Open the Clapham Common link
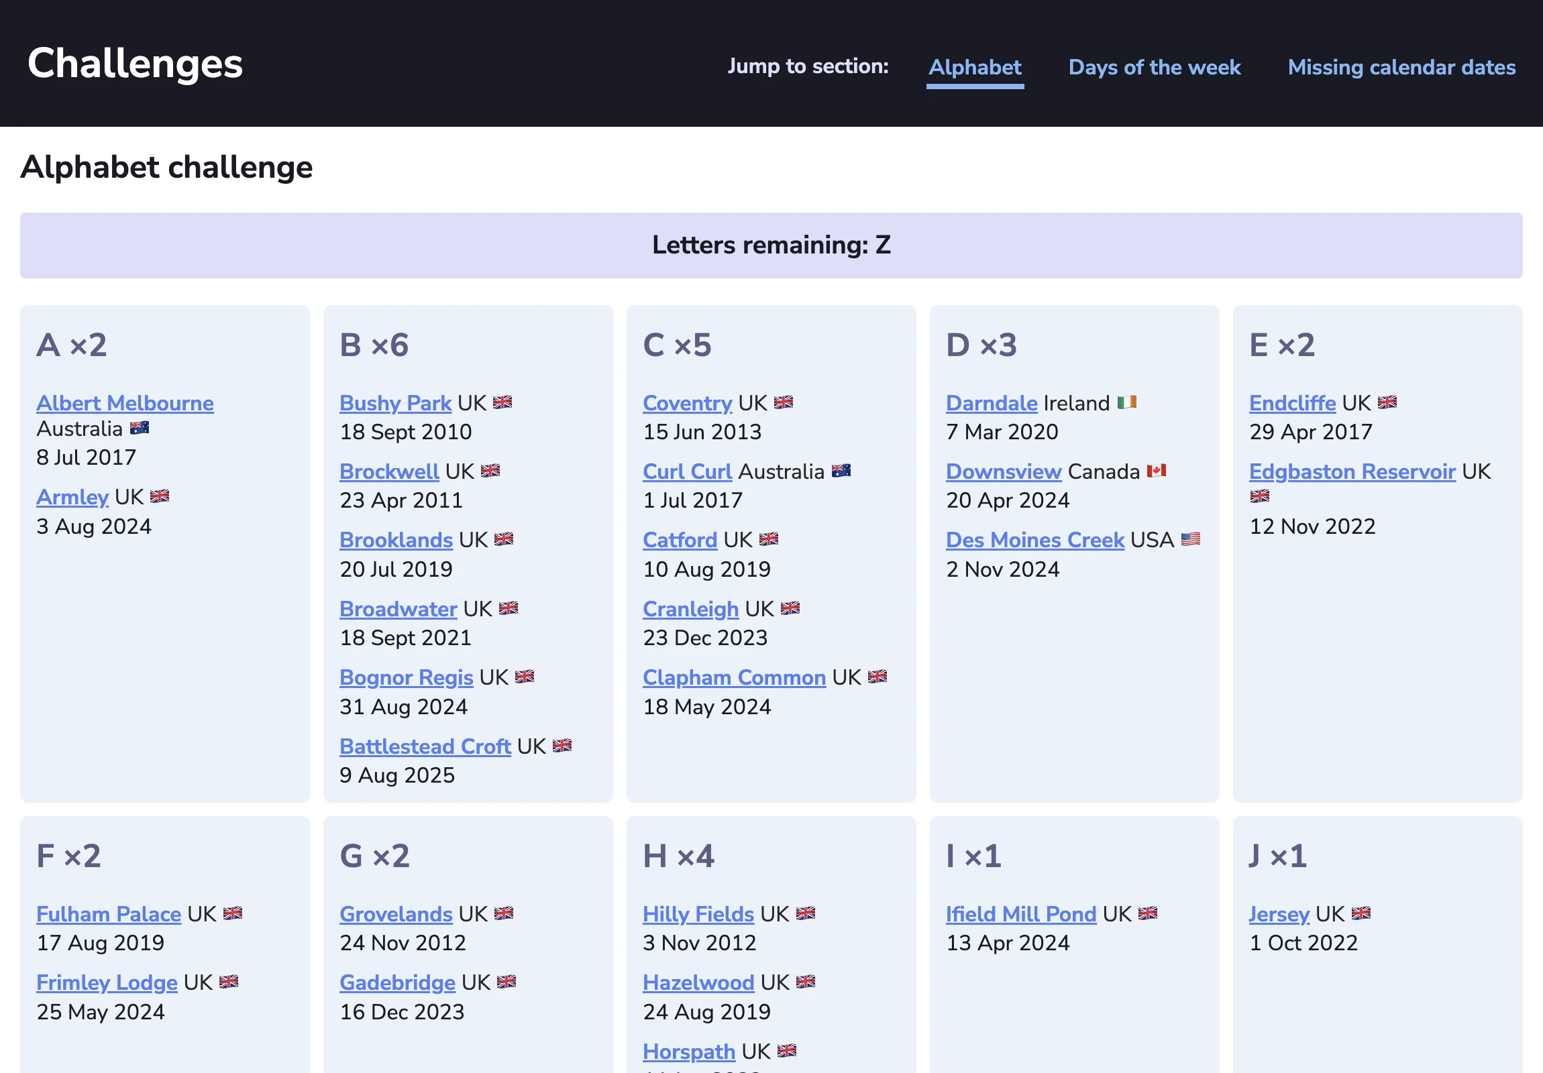Screen dimensions: 1543x1073 tap(735, 677)
